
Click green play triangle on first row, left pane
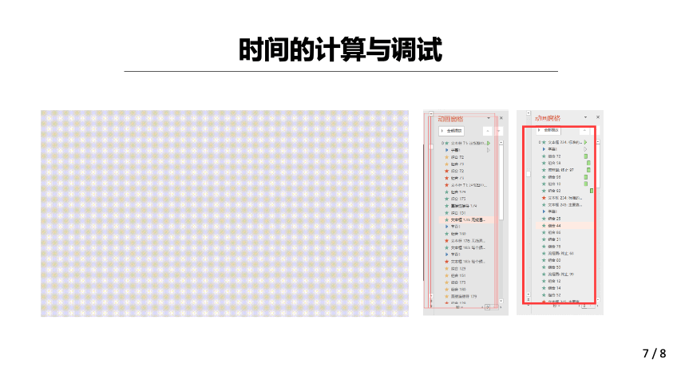coord(489,143)
